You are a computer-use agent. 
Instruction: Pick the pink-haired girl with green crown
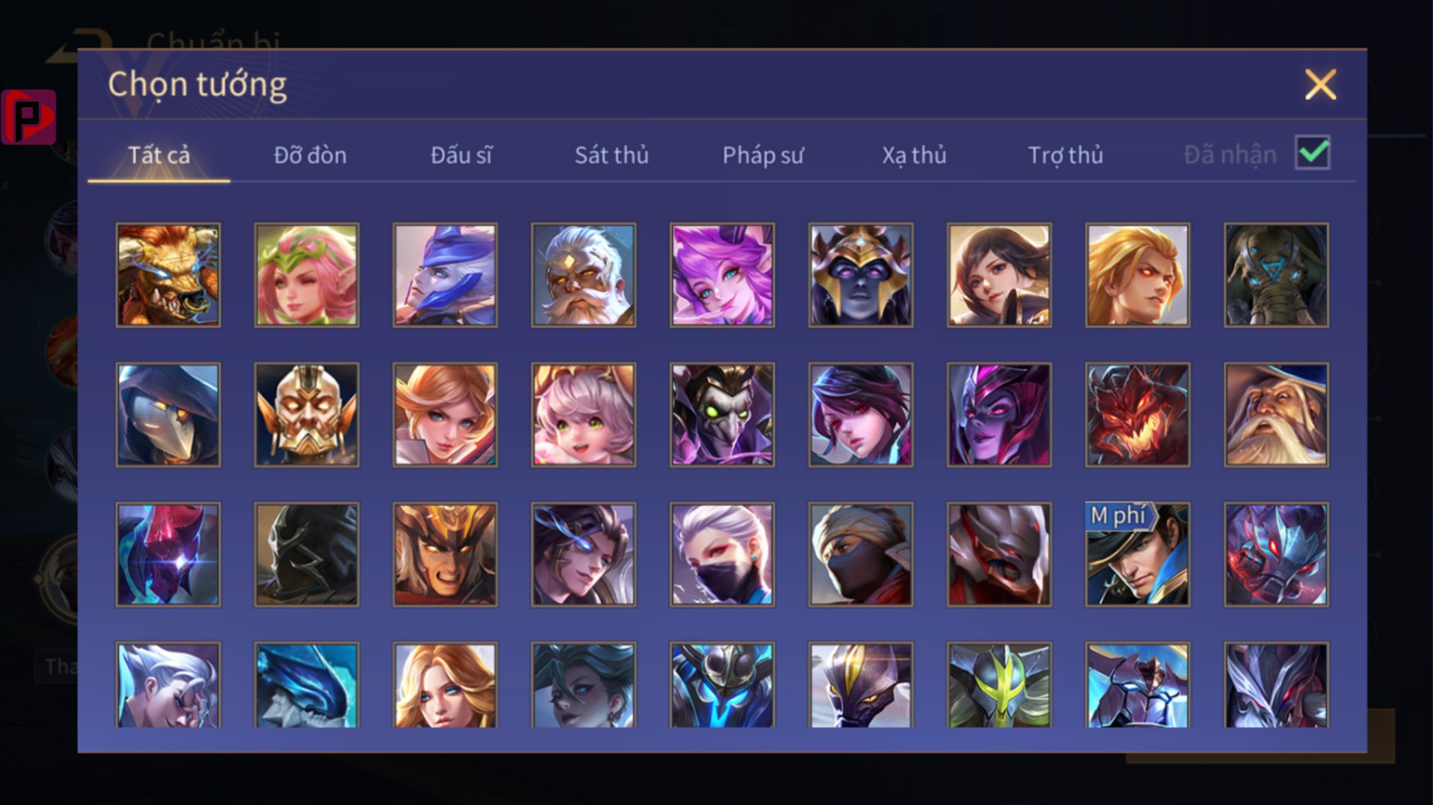click(307, 275)
